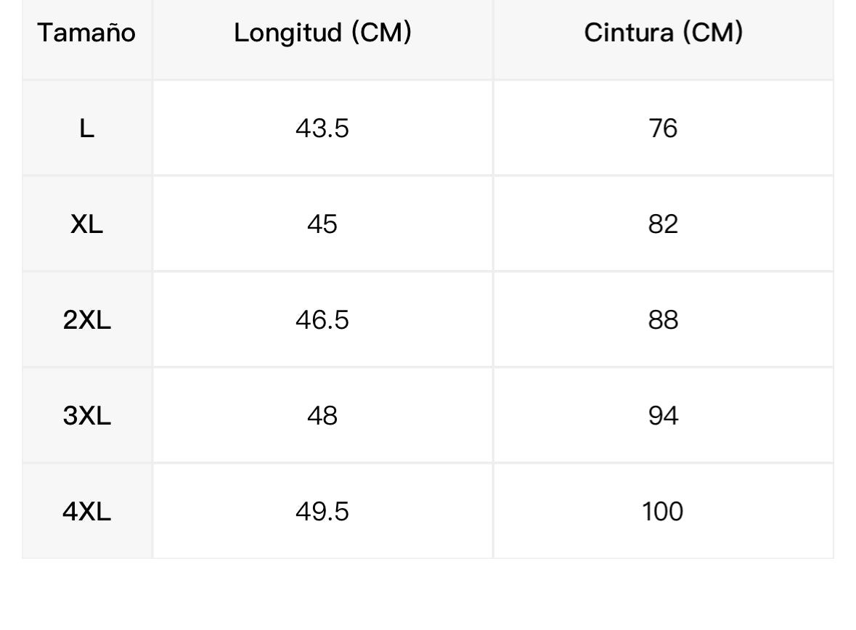Click the 3XL size label
This screenshot has height=630, width=856.
pyautogui.click(x=86, y=416)
